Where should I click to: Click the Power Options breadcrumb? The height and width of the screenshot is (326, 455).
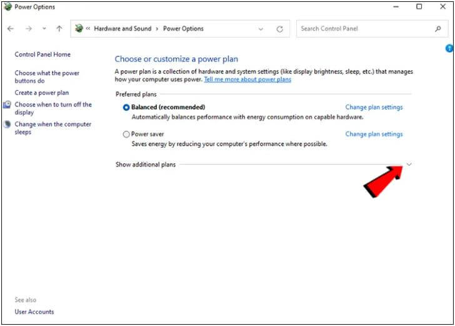(183, 29)
